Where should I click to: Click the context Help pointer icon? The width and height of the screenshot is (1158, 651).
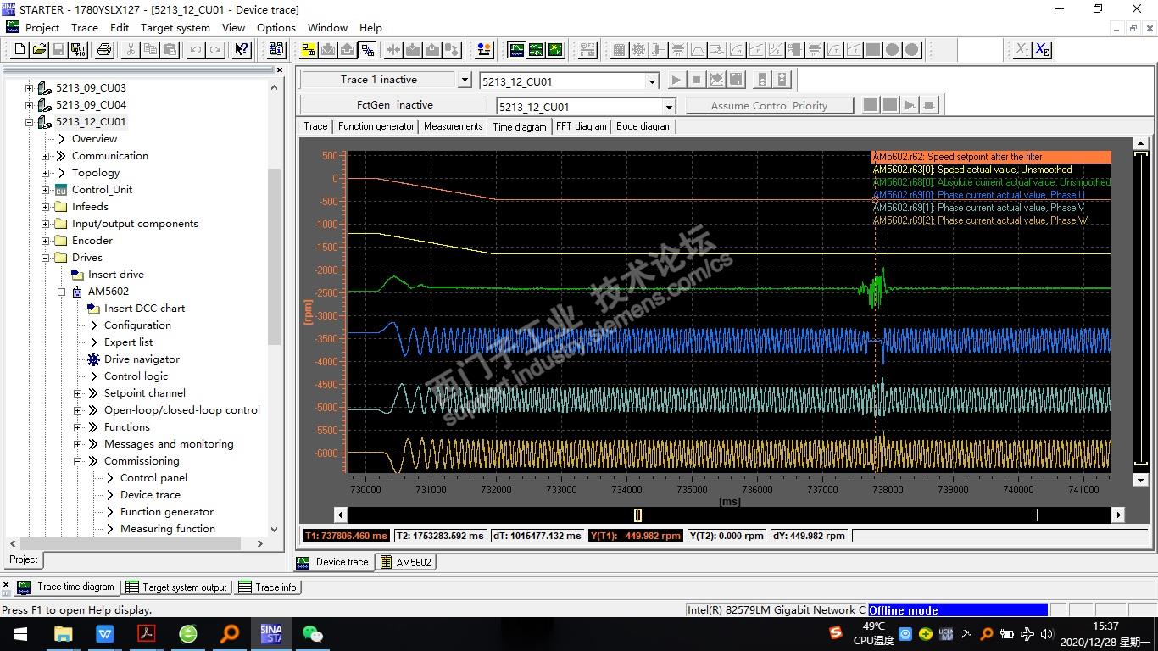click(x=242, y=50)
